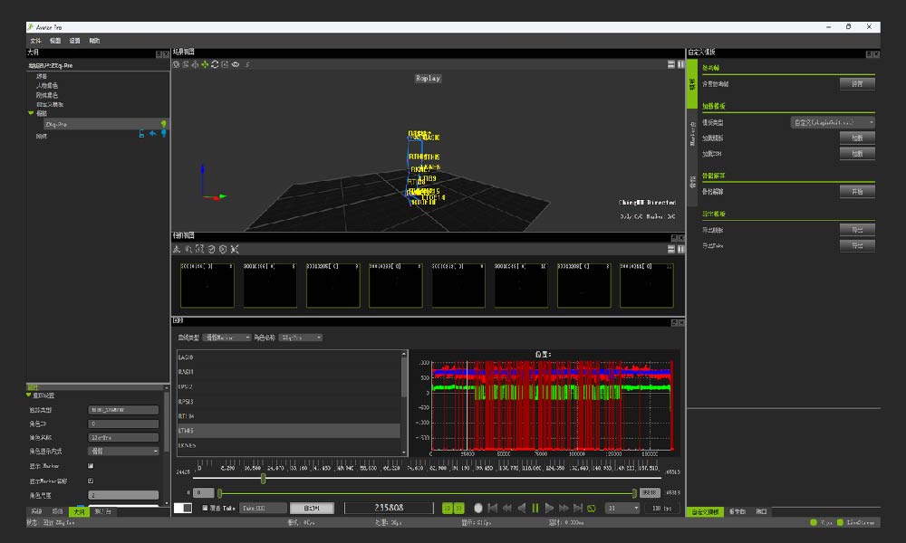Click the magnifier zoom icon in camera view toolbar
This screenshot has width=906, height=543.
point(188,249)
